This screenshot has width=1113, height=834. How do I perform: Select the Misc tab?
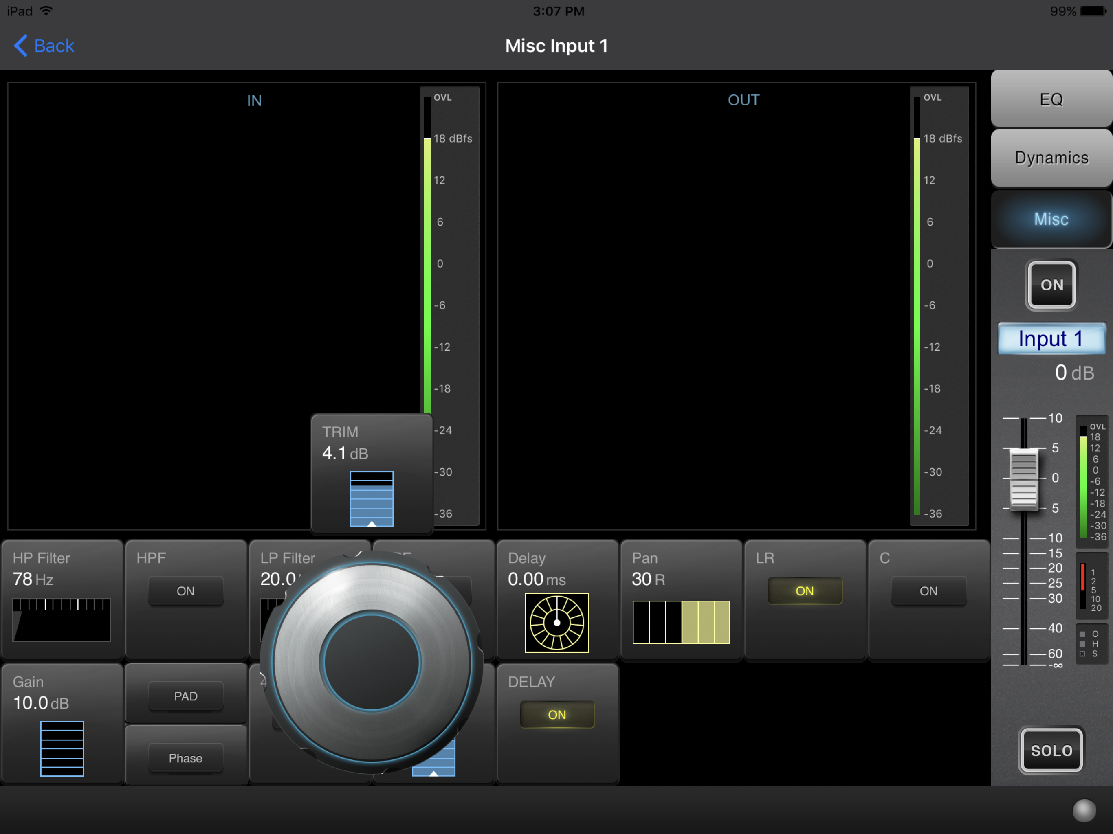point(1051,219)
